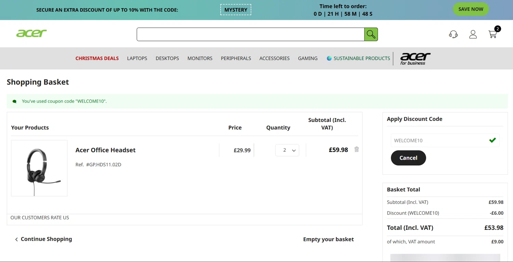The height and width of the screenshot is (262, 513).
Task: Open the quantity dropdown showing 2
Action: tap(287, 150)
